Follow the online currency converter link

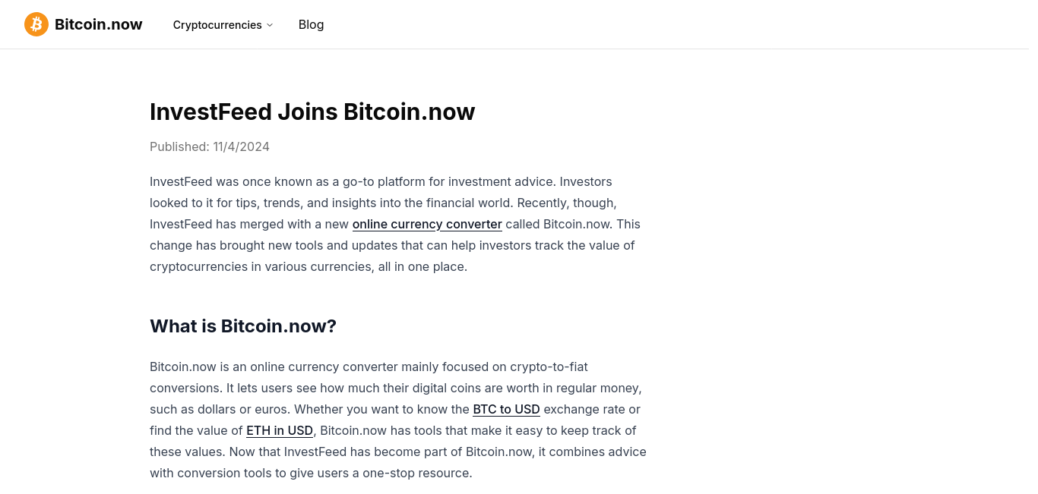(427, 225)
